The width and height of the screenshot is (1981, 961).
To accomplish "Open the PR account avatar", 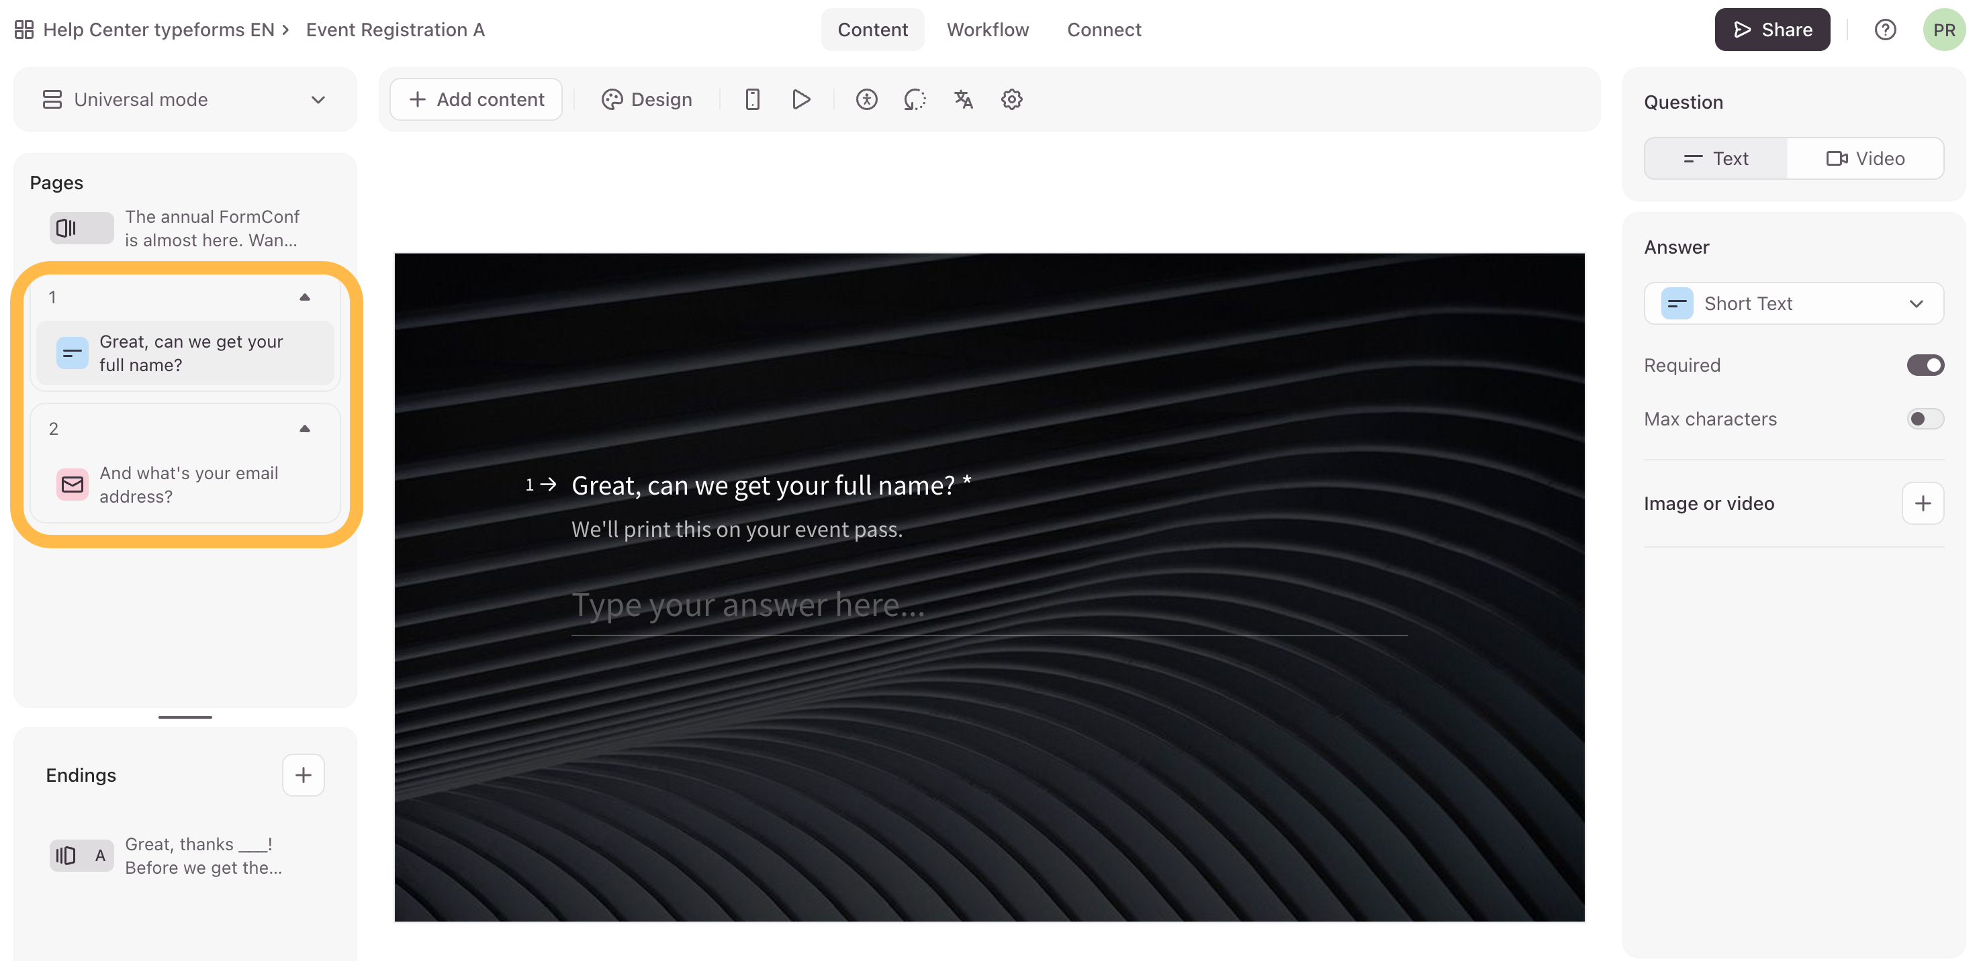I will (1943, 30).
